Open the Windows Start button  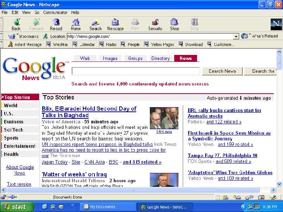(x=14, y=207)
